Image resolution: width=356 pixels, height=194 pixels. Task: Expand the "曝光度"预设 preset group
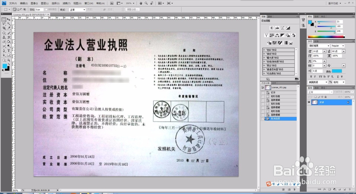264,58
